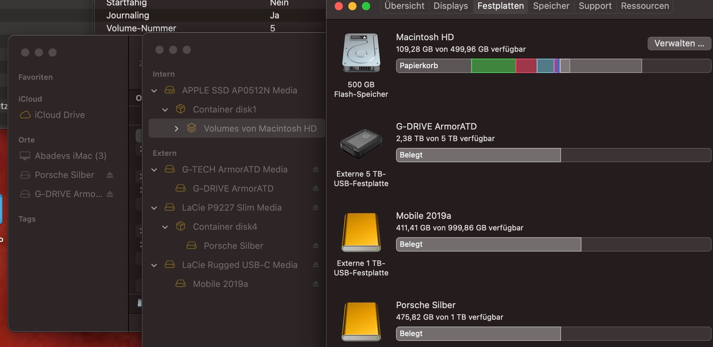Eject G-TECH ArmorATD Media disk
Viewport: 713px width, 347px height.
coord(316,169)
